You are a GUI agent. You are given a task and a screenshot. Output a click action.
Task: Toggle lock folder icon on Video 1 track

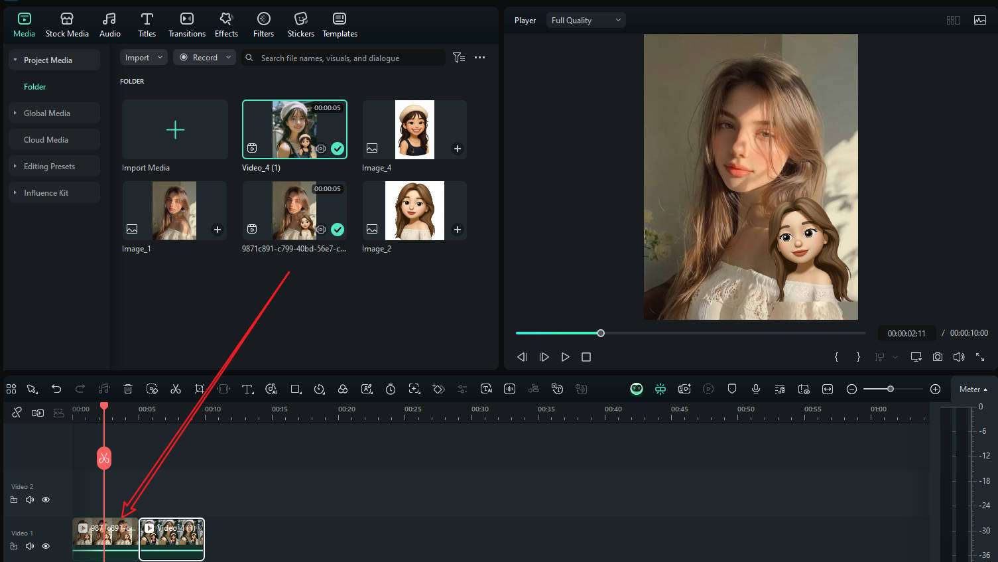pos(14,546)
